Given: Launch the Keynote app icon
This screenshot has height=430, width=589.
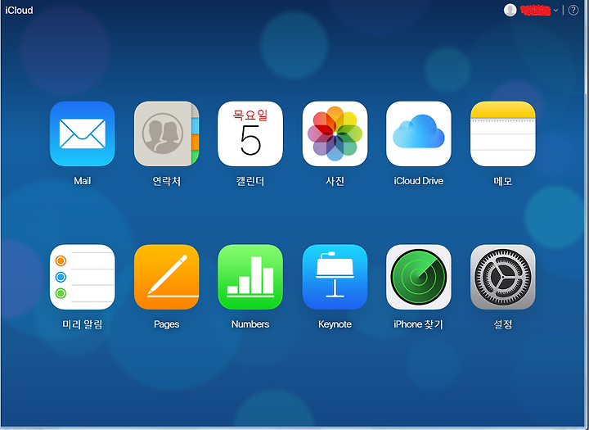Looking at the screenshot, I should [x=335, y=277].
